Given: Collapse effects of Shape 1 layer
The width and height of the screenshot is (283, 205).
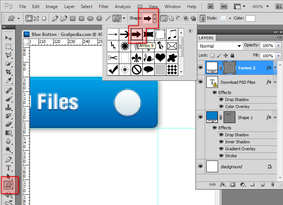Looking at the screenshot, I should coord(275,117).
